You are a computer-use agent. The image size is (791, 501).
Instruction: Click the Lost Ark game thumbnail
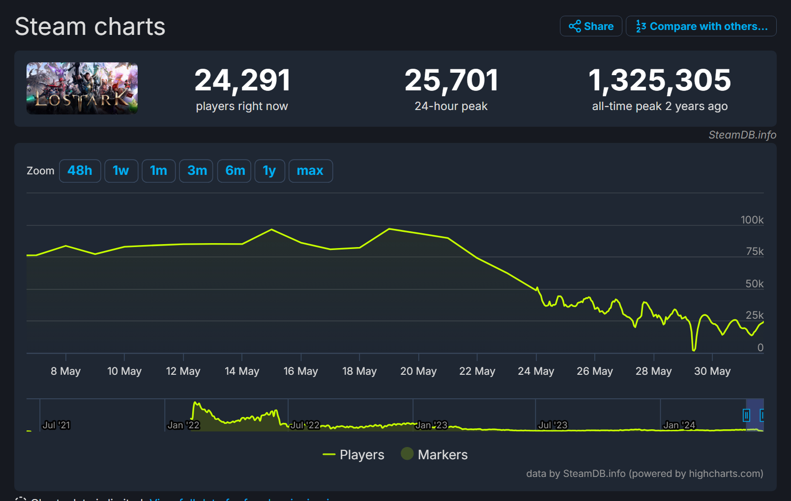(x=82, y=88)
